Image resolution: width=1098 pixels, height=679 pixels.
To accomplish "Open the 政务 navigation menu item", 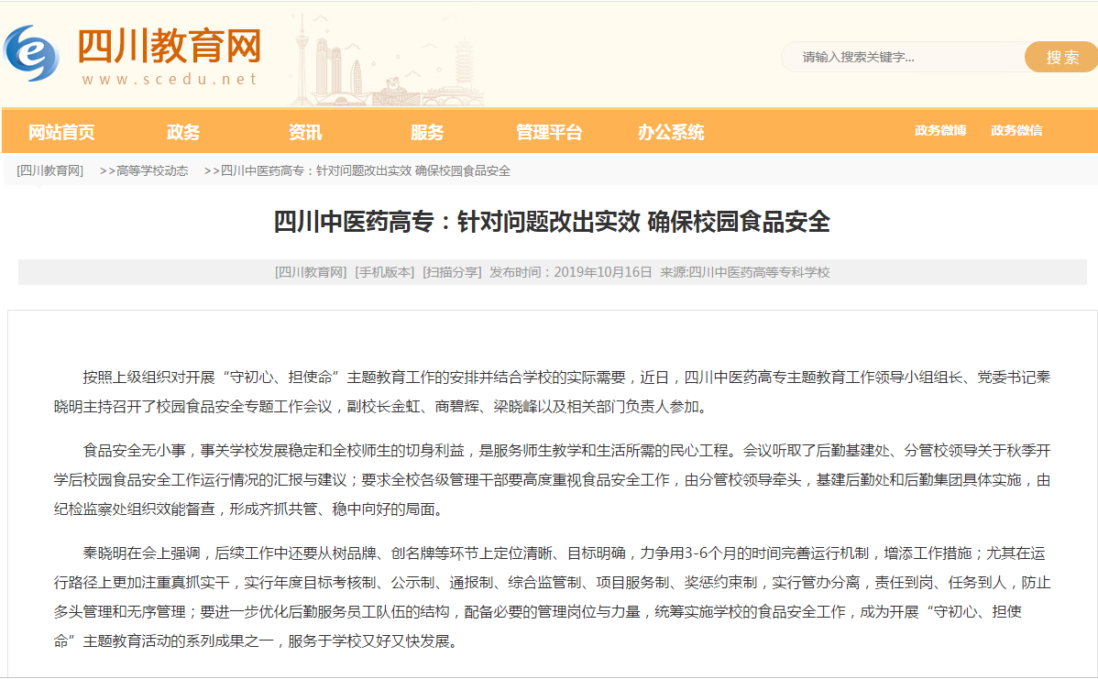I will [183, 132].
